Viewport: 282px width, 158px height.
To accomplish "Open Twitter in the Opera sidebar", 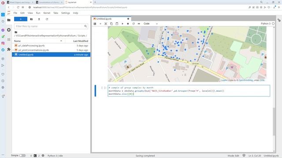I will [x=3, y=50].
